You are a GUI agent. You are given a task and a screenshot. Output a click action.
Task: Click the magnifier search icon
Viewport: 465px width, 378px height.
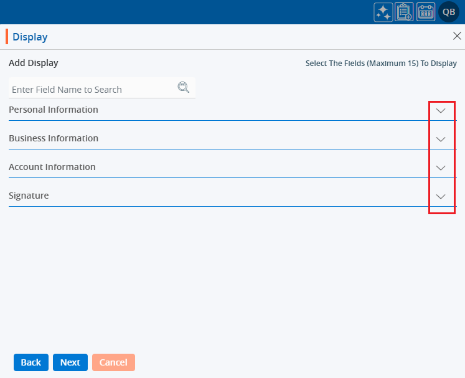[183, 88]
